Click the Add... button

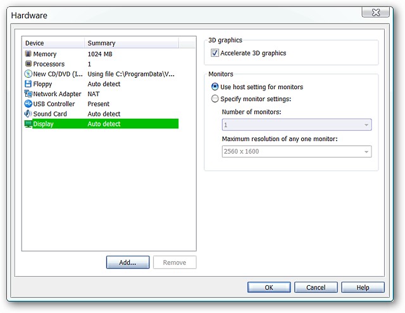pos(128,262)
